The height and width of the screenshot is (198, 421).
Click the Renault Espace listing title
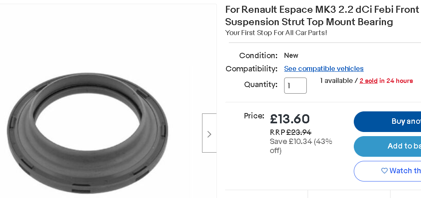322,16
